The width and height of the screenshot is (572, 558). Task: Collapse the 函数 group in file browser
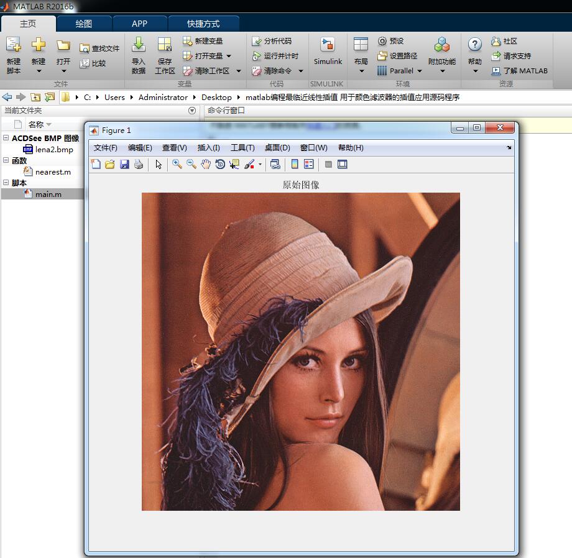pyautogui.click(x=6, y=160)
